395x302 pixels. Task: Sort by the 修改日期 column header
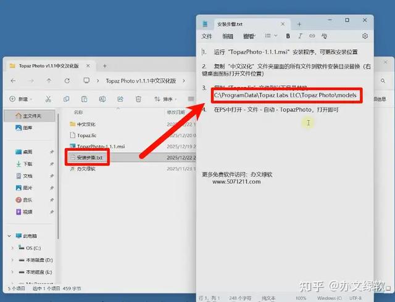click(x=176, y=112)
